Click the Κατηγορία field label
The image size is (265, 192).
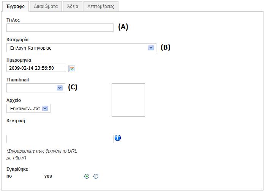click(x=17, y=40)
